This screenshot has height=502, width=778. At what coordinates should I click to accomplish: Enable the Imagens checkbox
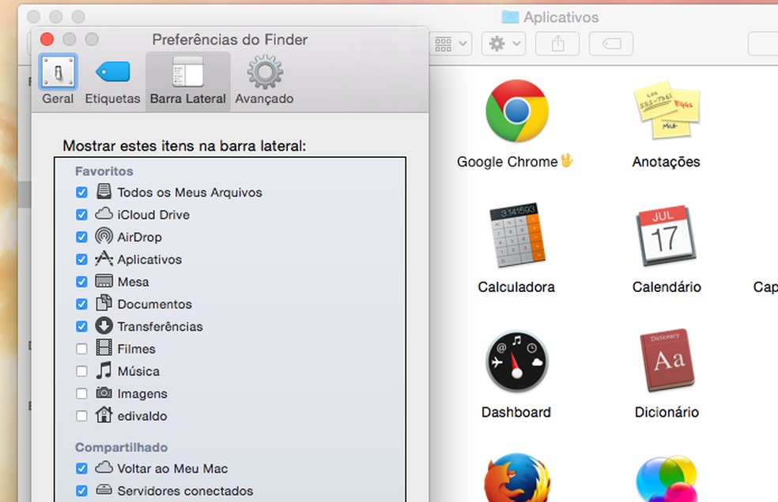(82, 394)
